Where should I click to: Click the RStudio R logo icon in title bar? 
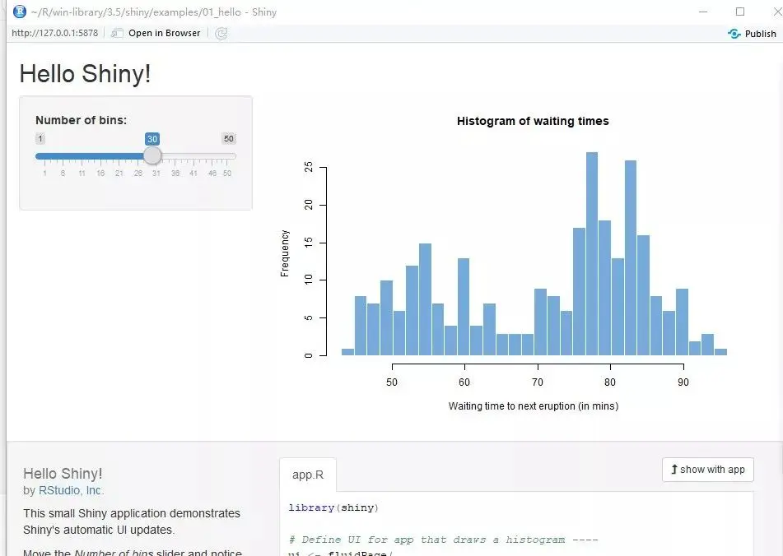click(20, 11)
